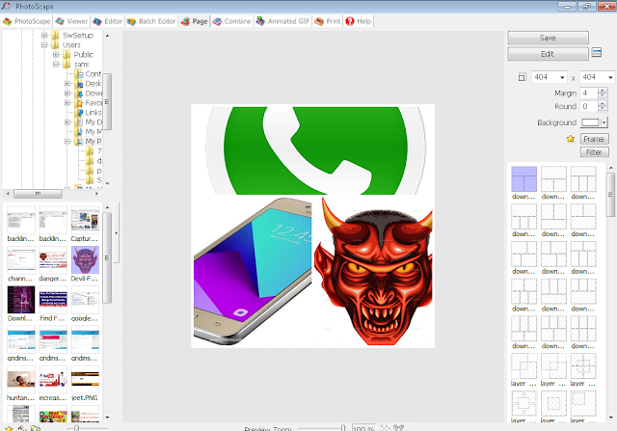Select the Public folder
The width and height of the screenshot is (617, 431).
tap(84, 54)
